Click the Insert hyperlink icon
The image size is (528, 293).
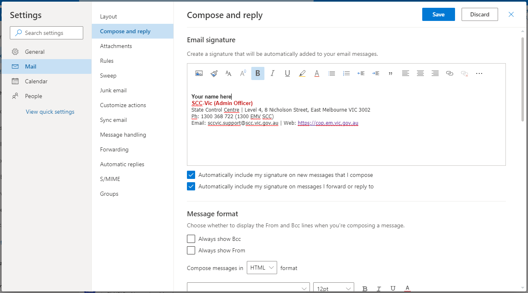(x=450, y=73)
